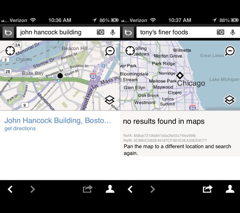240x213 pixels.
Task: Tap Memorial Dr label on Boston map
Action: [27, 49]
